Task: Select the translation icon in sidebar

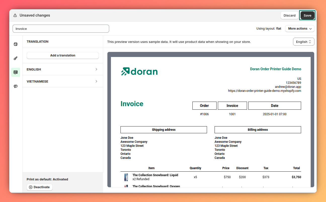Action: [x=16, y=72]
